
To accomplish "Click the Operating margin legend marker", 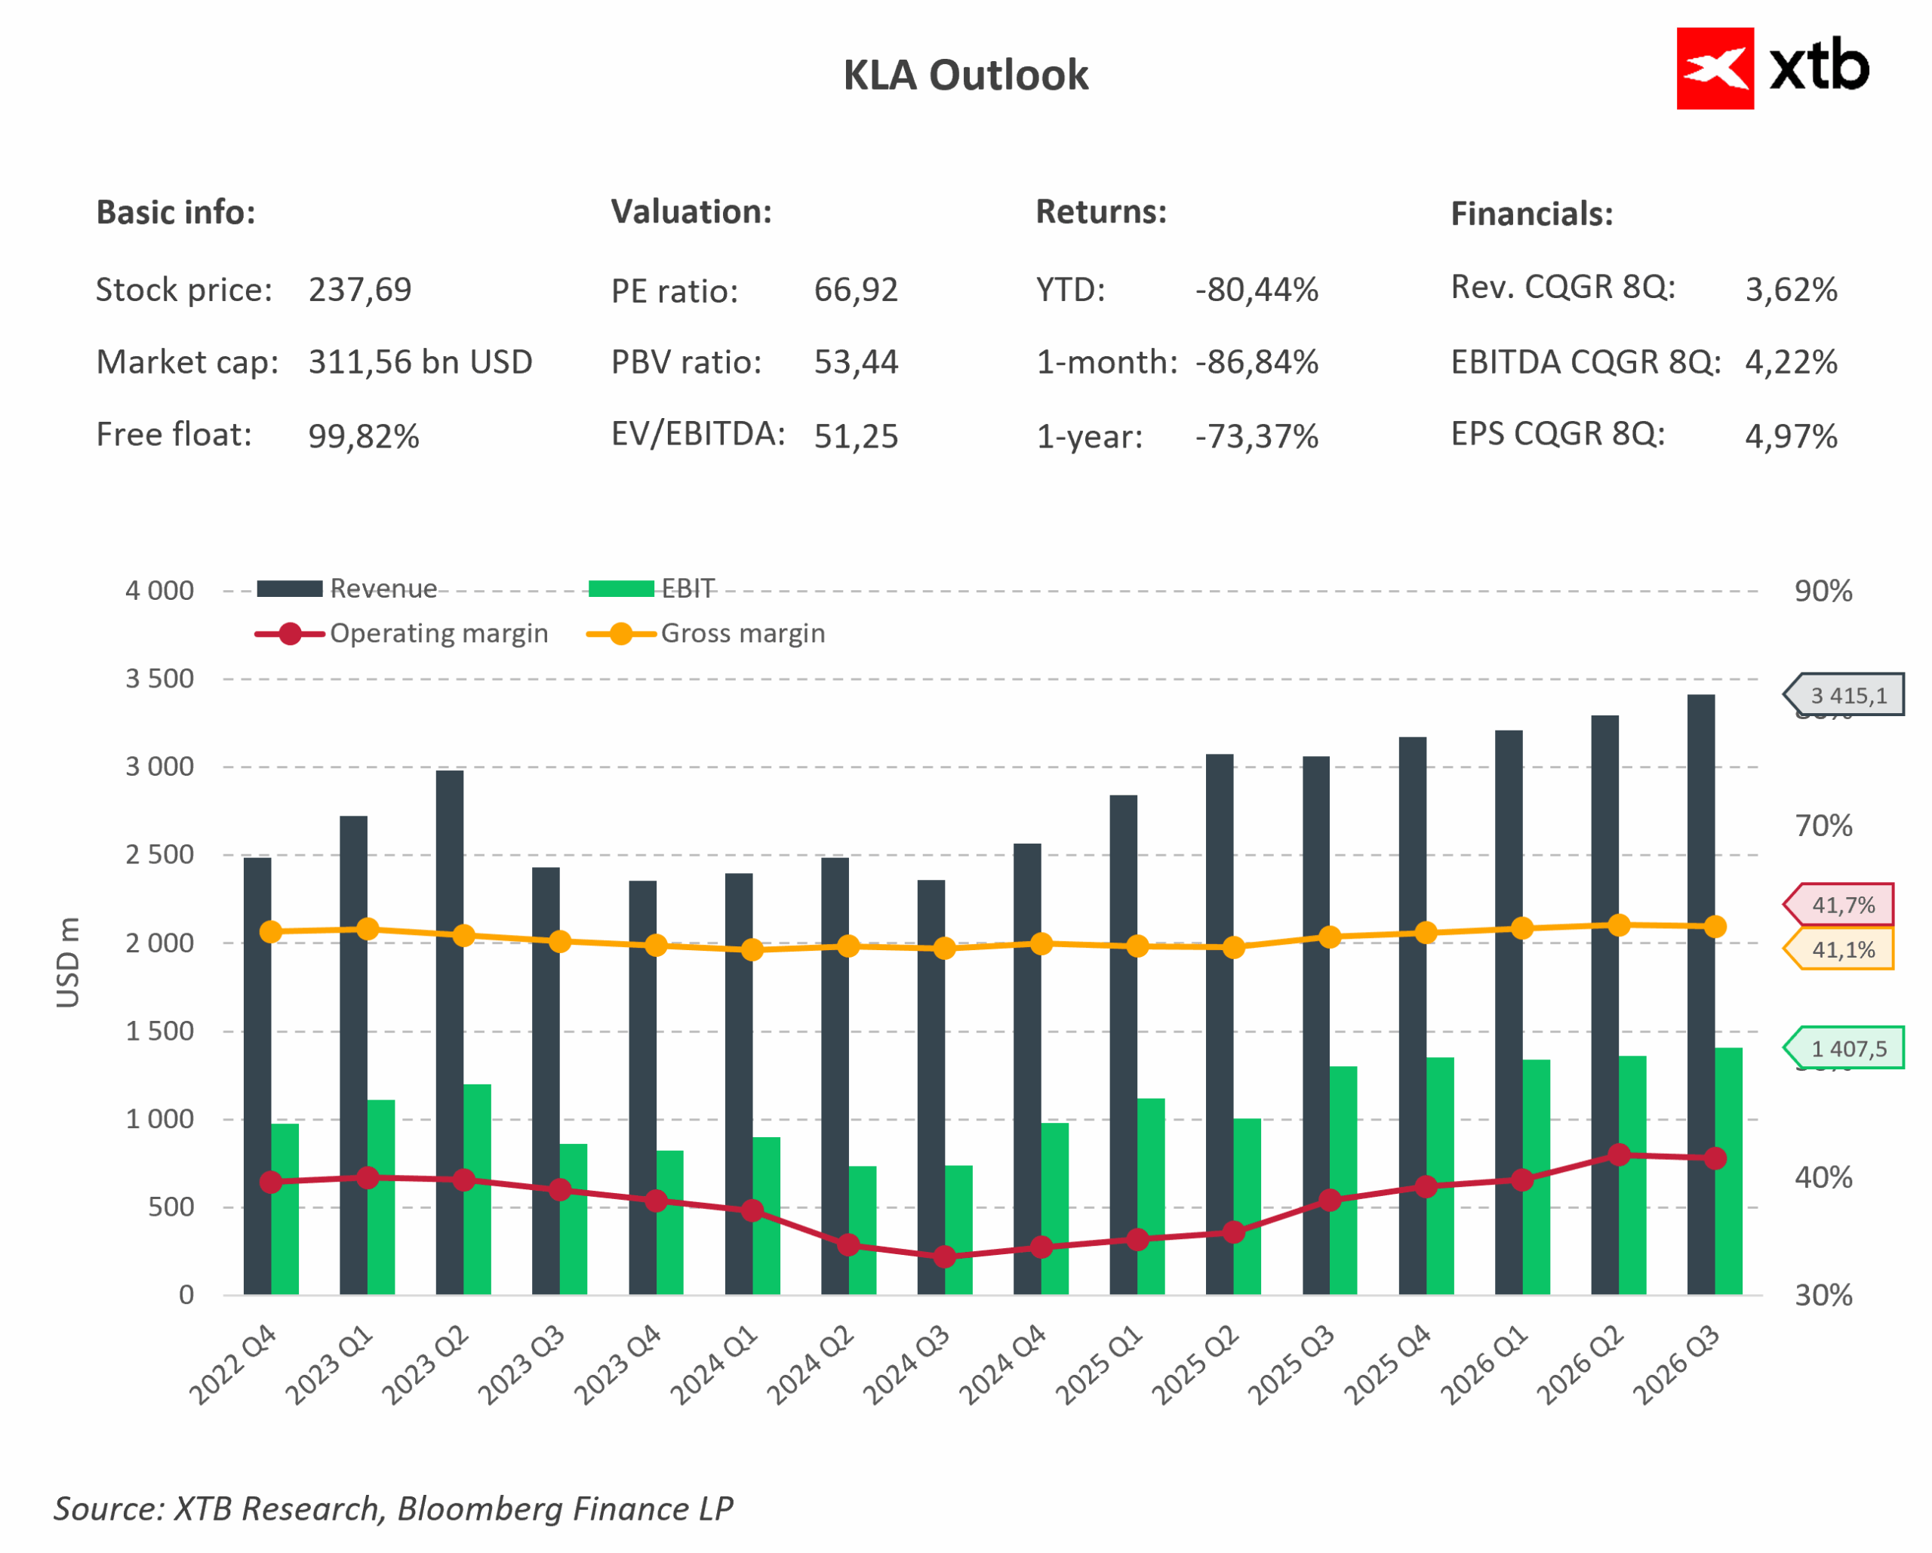I will point(290,634).
